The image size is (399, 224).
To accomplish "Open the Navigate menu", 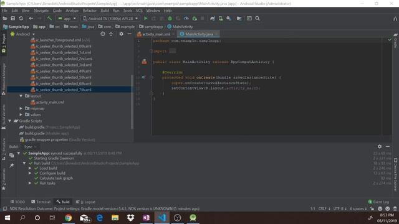I will (41, 11).
